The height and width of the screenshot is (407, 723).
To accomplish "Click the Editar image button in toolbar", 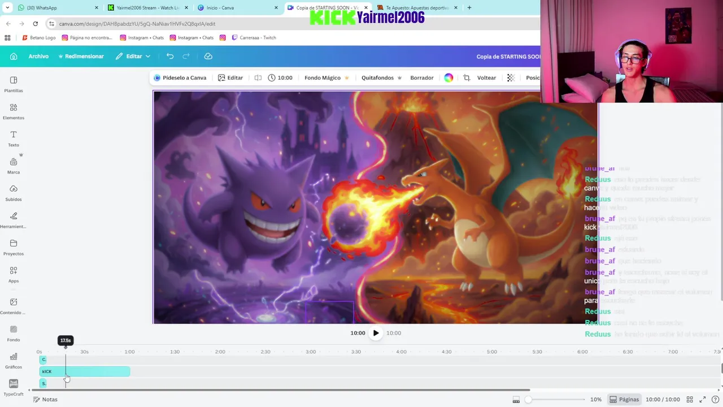I will 230,78.
